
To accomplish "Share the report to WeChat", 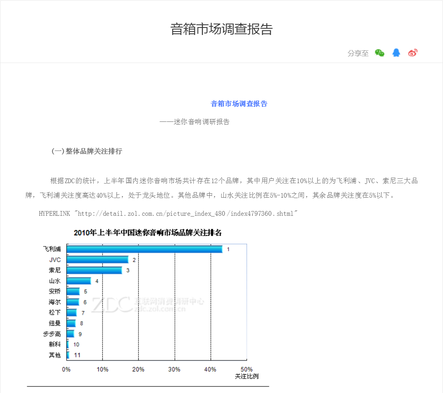I will point(379,53).
